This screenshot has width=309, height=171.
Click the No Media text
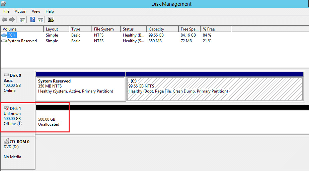[x=12, y=157]
